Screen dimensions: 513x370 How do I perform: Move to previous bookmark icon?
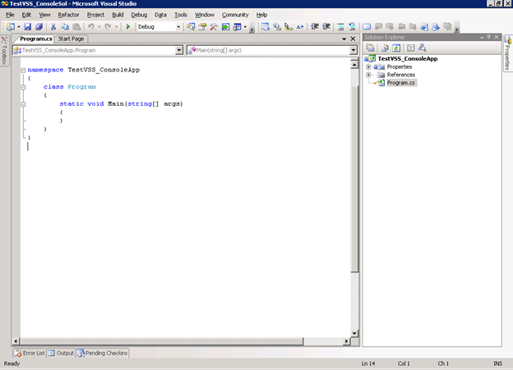(378, 27)
